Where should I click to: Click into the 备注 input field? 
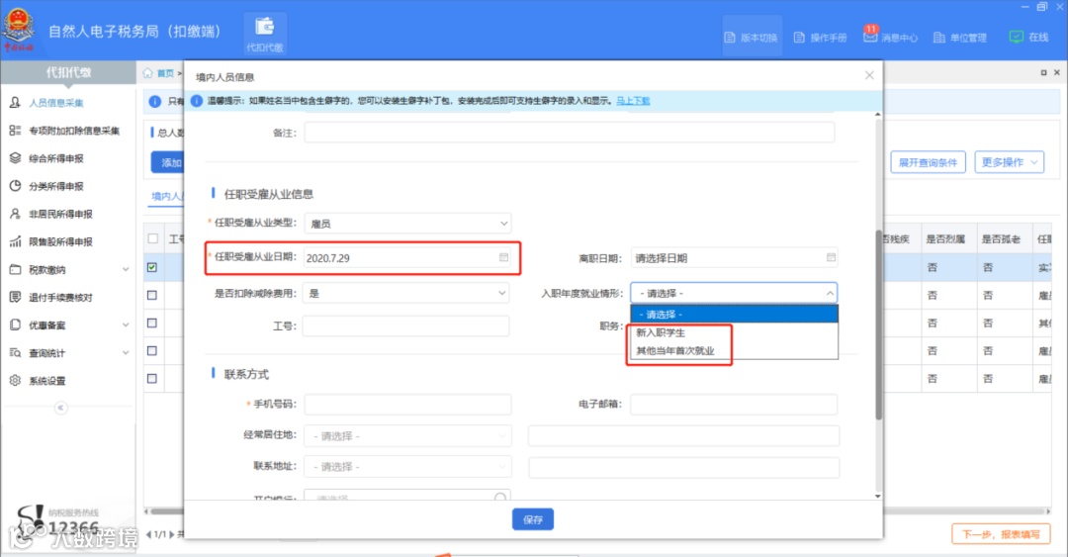570,133
